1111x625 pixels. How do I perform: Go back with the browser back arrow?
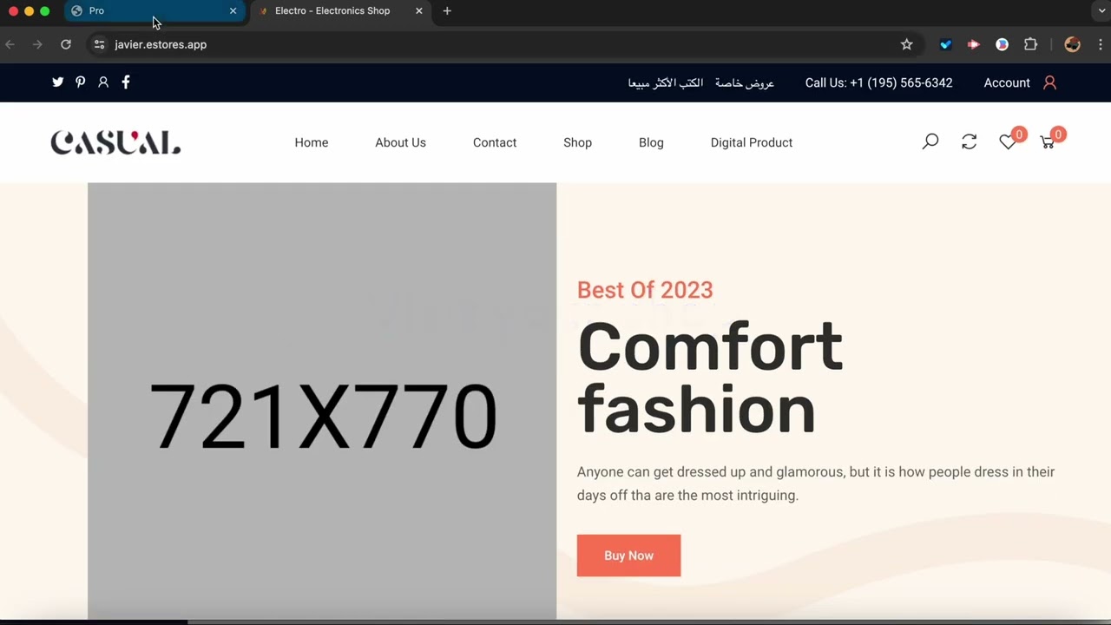click(10, 44)
